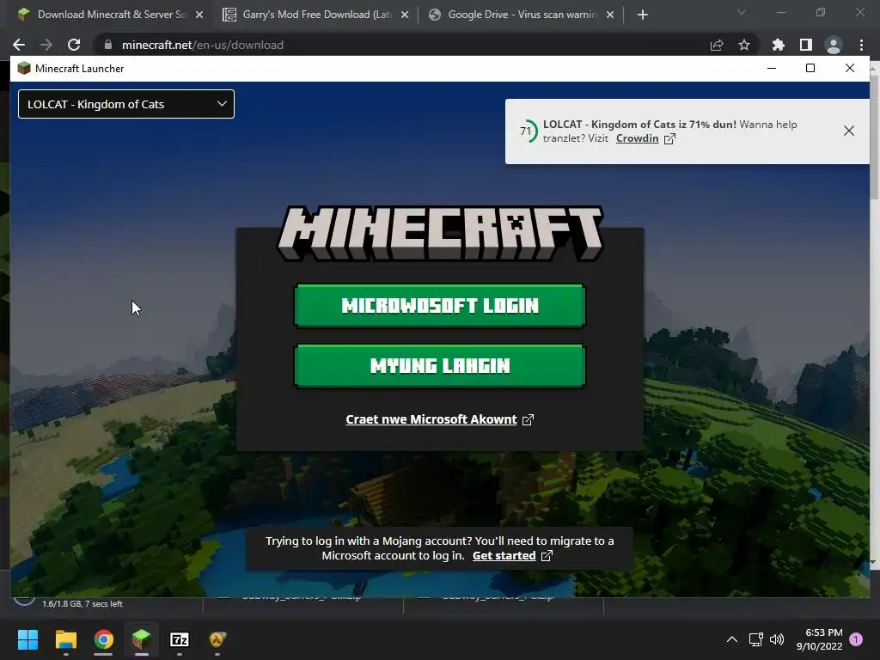Open the Crowdin translation link
Screen dimensions: 880x660
[x=637, y=138]
